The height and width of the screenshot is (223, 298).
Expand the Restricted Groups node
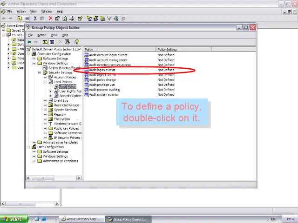tap(45, 105)
